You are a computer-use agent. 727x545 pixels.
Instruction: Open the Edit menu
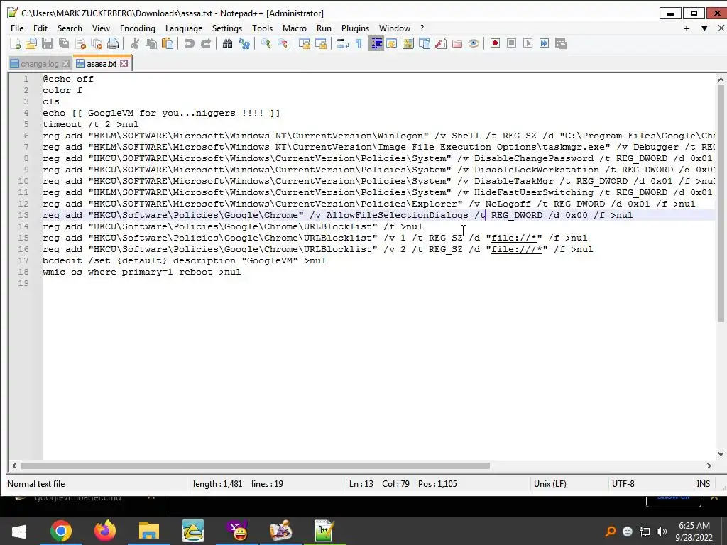click(40, 28)
